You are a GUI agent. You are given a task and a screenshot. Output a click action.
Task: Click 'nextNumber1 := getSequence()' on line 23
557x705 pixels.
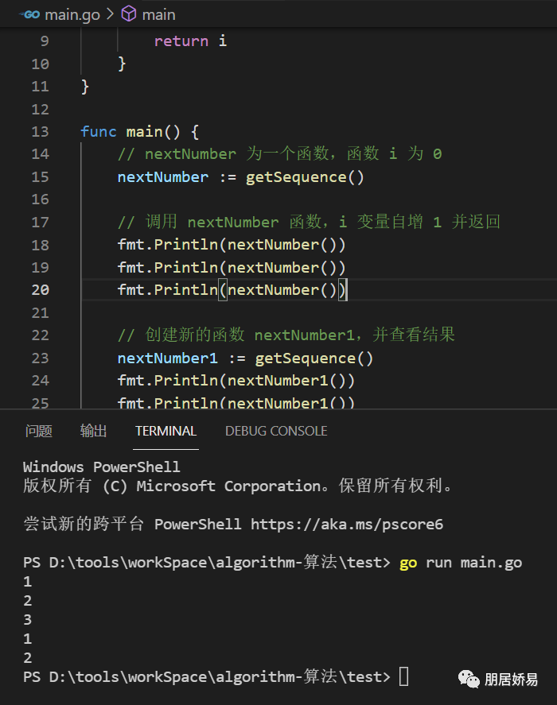click(x=245, y=358)
